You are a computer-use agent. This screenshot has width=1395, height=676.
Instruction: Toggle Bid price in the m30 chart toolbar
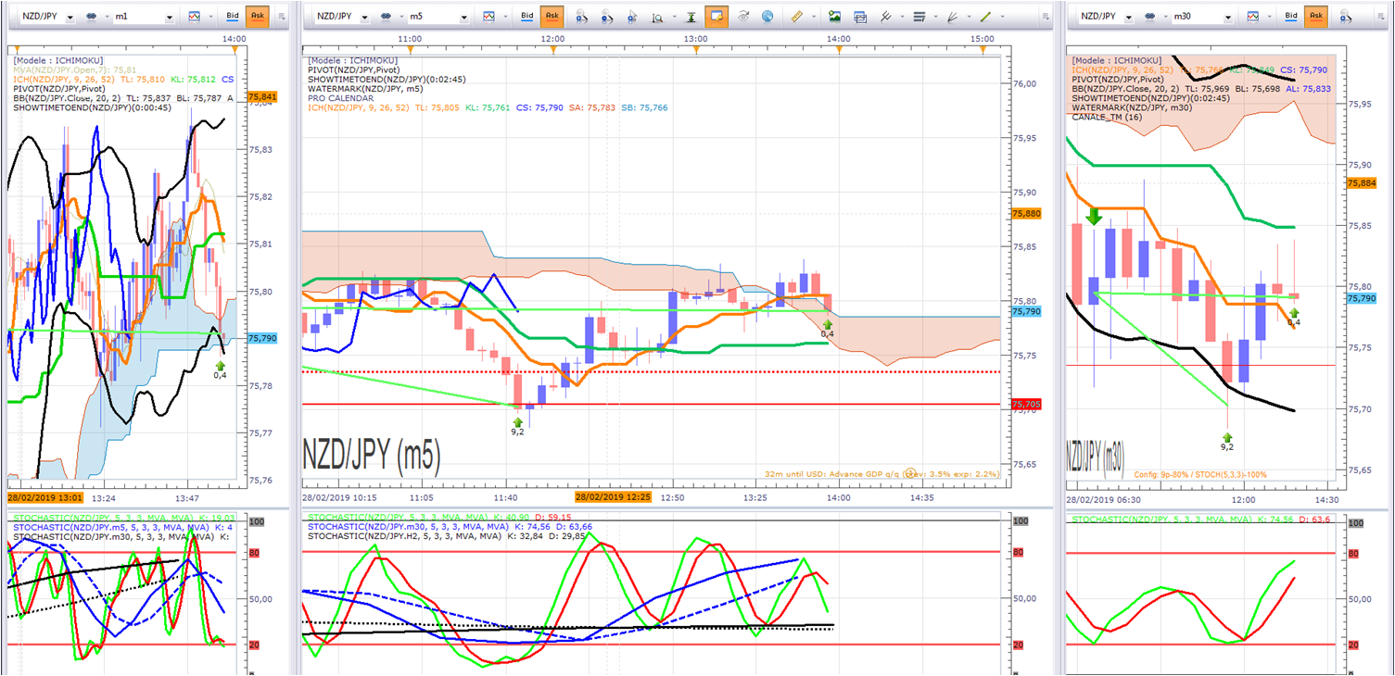[x=1291, y=17]
